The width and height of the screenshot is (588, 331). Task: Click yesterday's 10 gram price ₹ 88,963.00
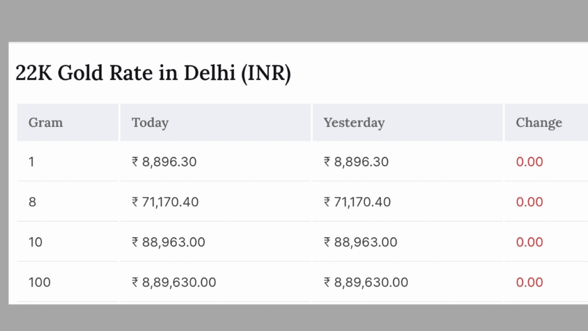(361, 242)
